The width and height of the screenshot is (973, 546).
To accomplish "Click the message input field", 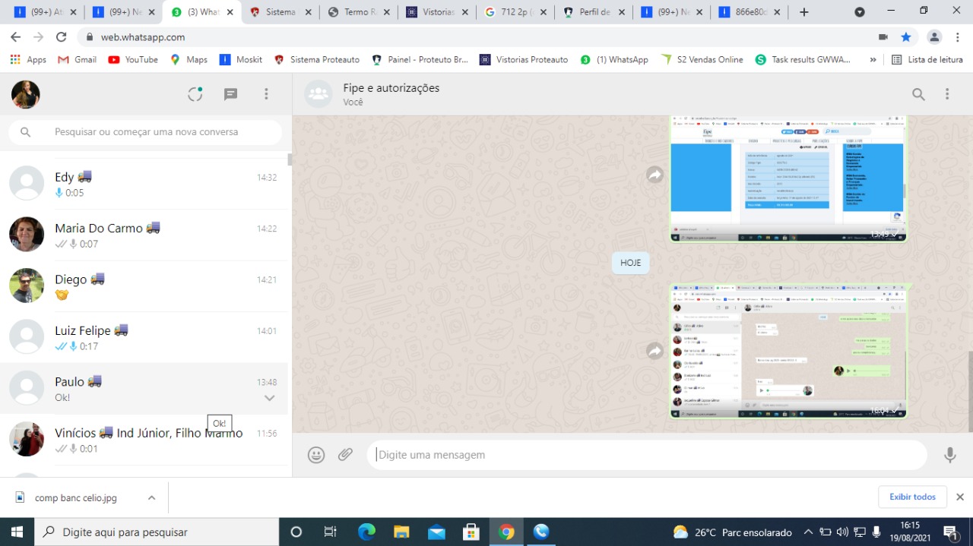I will (x=646, y=455).
